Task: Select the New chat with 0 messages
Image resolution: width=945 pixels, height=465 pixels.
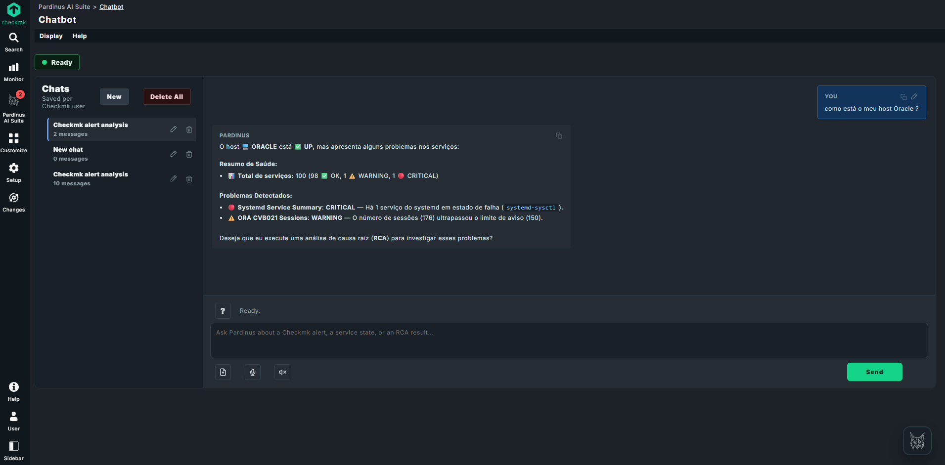Action: pos(121,154)
